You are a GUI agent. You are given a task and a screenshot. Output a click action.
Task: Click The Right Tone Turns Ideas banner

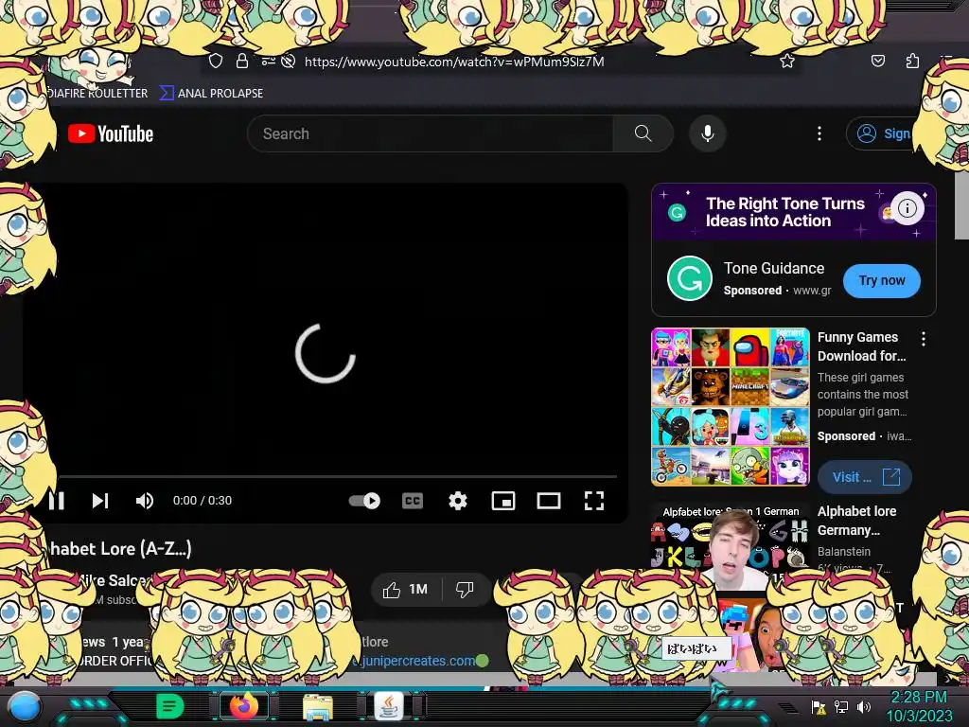[785, 212]
